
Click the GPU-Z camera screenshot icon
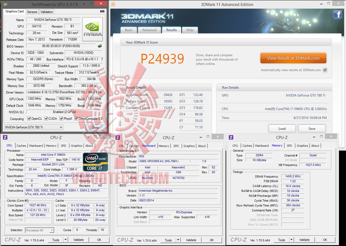coord(102,11)
